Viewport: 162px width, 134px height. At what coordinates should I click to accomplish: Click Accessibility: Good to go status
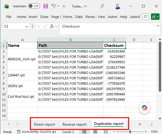36,132
